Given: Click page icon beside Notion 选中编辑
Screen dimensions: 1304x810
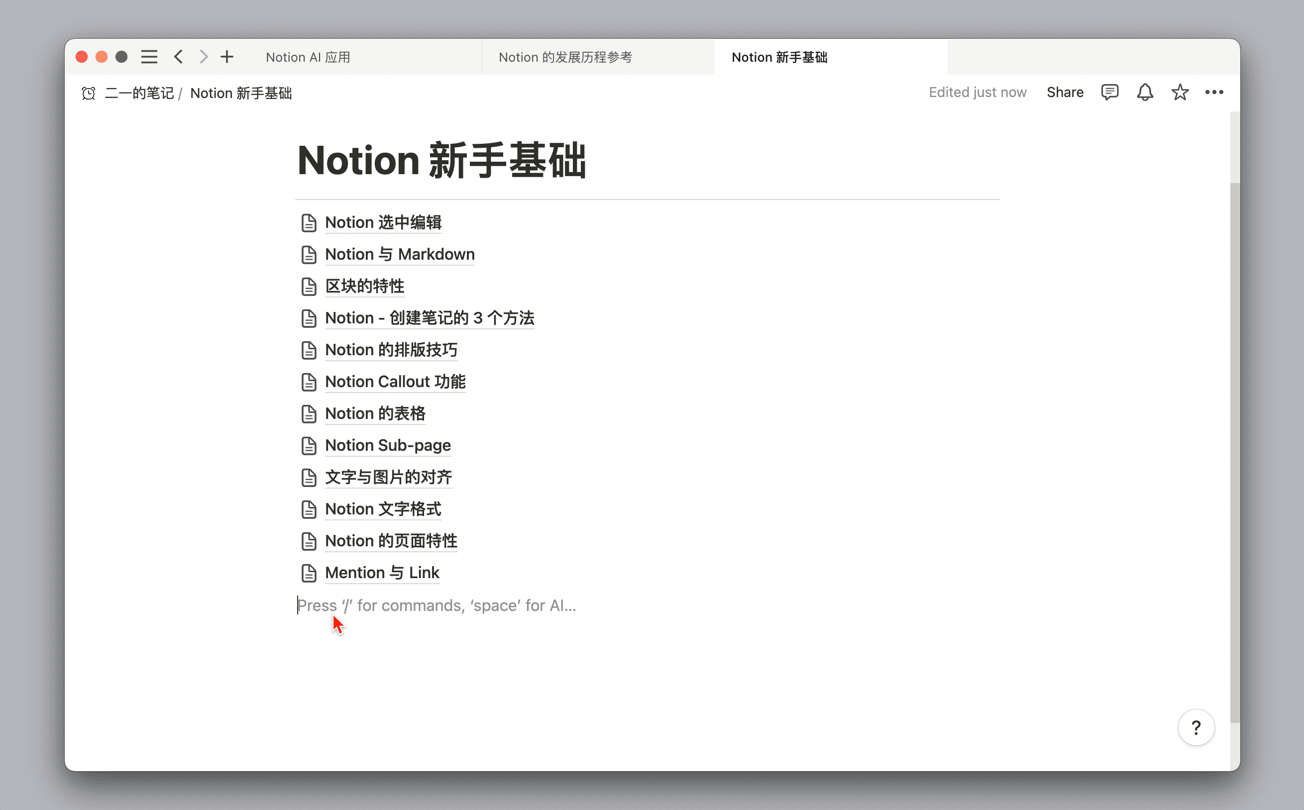Looking at the screenshot, I should [309, 223].
